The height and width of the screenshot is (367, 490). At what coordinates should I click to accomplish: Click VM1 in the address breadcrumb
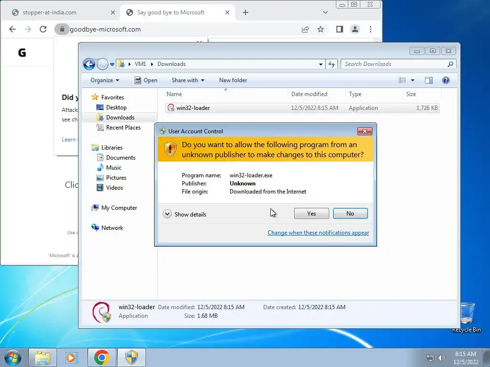(140, 64)
